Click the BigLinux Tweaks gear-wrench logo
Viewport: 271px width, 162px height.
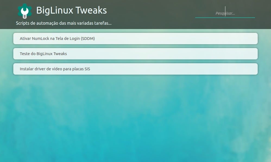click(25, 11)
